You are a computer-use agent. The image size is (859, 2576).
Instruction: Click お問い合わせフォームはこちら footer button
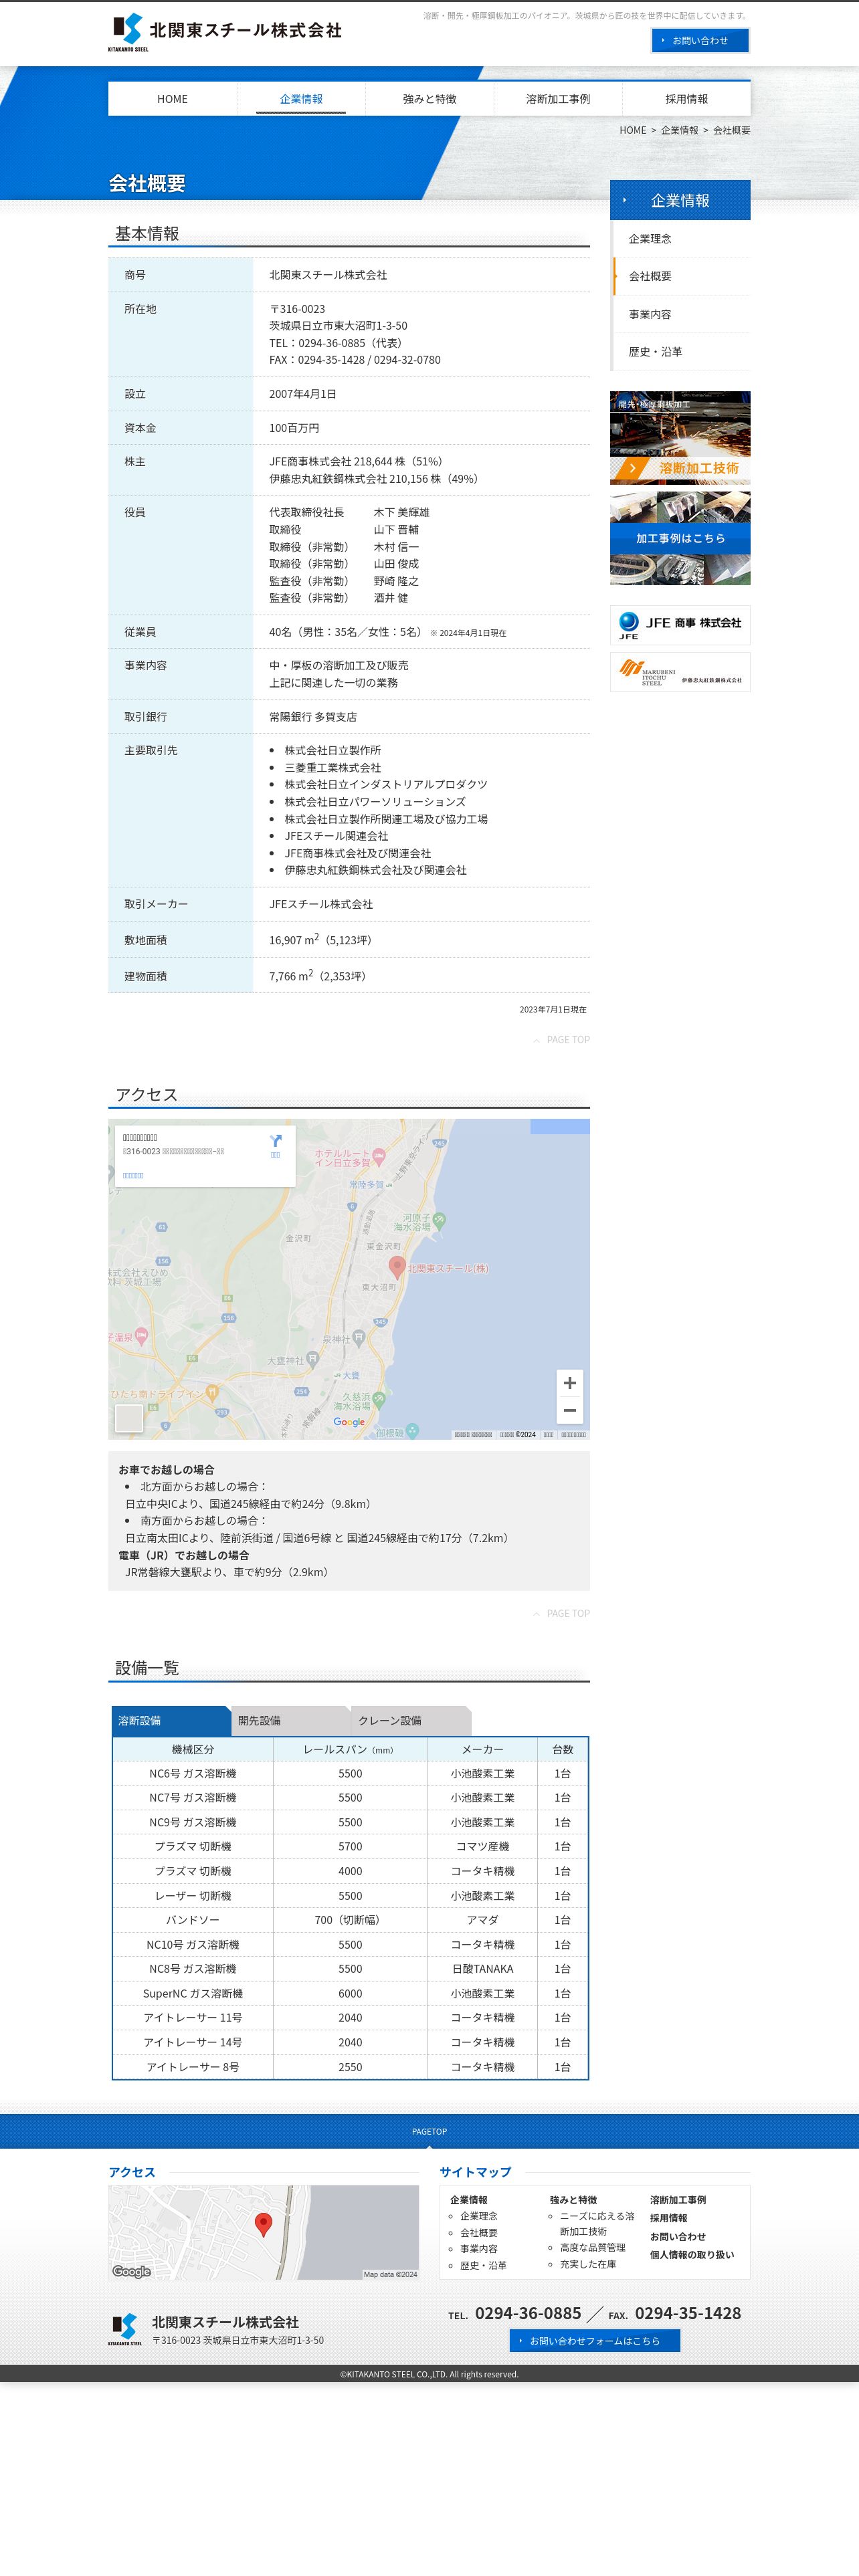pyautogui.click(x=594, y=2341)
